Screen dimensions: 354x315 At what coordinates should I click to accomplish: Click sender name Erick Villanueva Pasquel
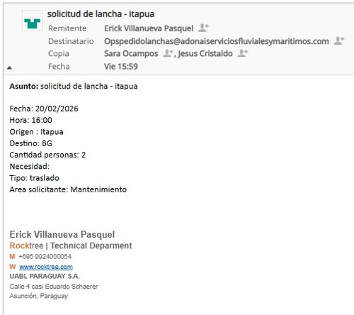(149, 28)
